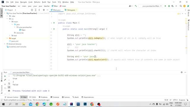
Task: Expand the target folder
Action: tap(7, 38)
